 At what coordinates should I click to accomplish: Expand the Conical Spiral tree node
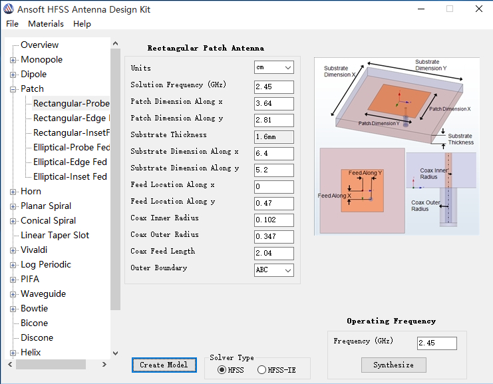[13, 221]
